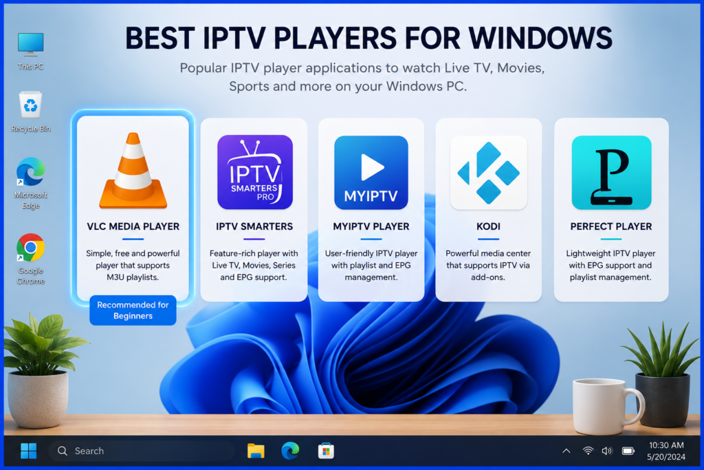Show hidden tray icons with the chevron
The height and width of the screenshot is (470, 704).
tap(566, 451)
